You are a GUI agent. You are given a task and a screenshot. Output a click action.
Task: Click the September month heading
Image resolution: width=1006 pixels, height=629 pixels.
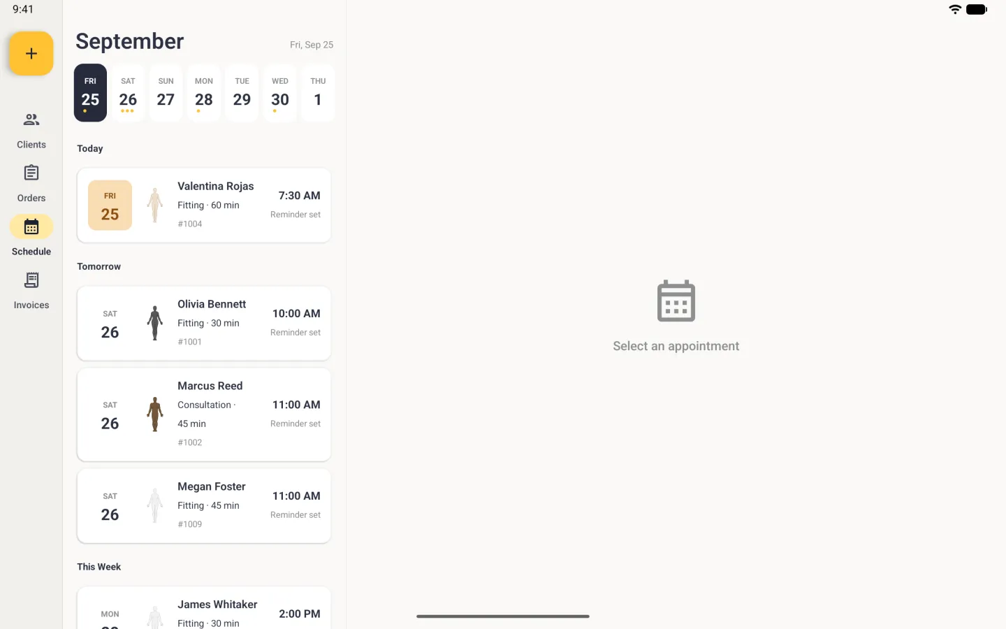coord(130,41)
